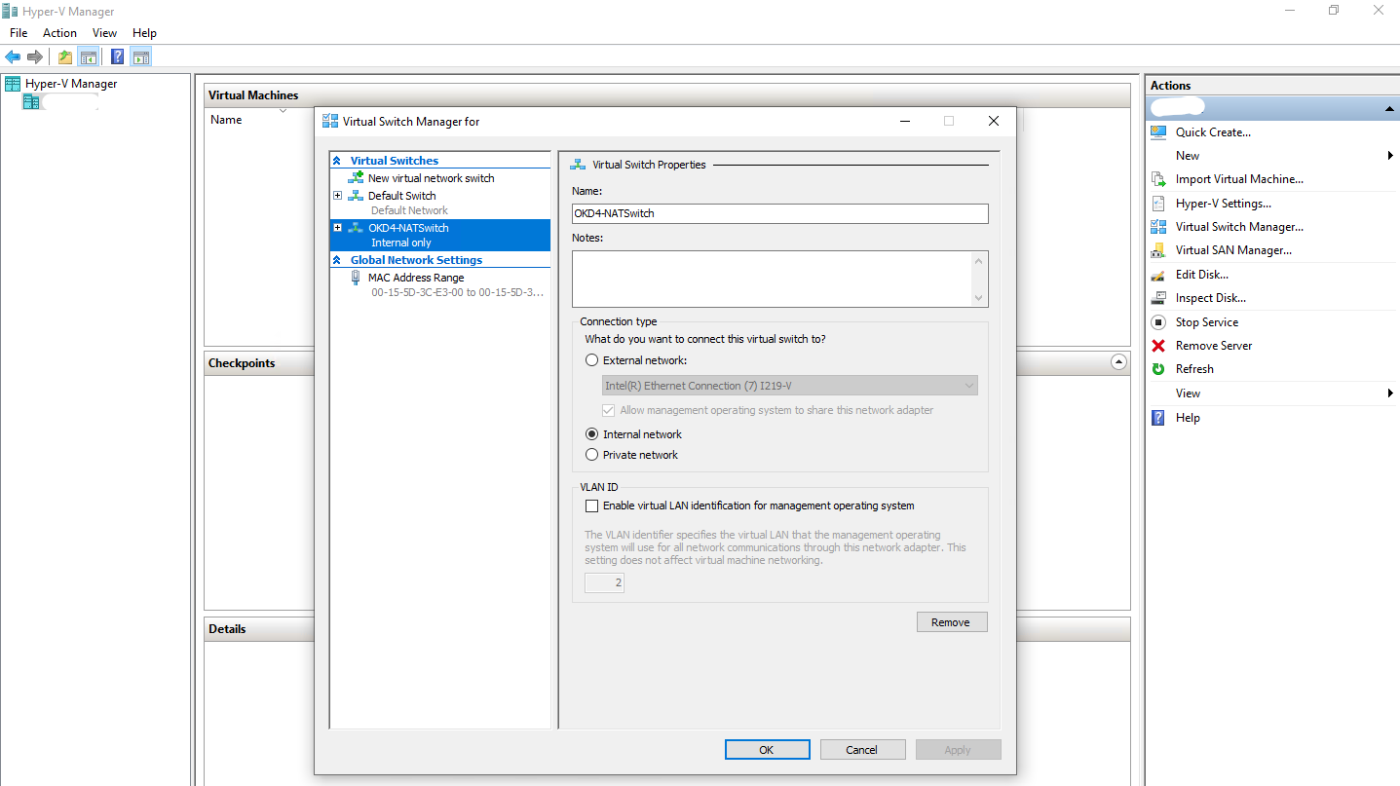Click inside the switch Name field

[x=780, y=214]
